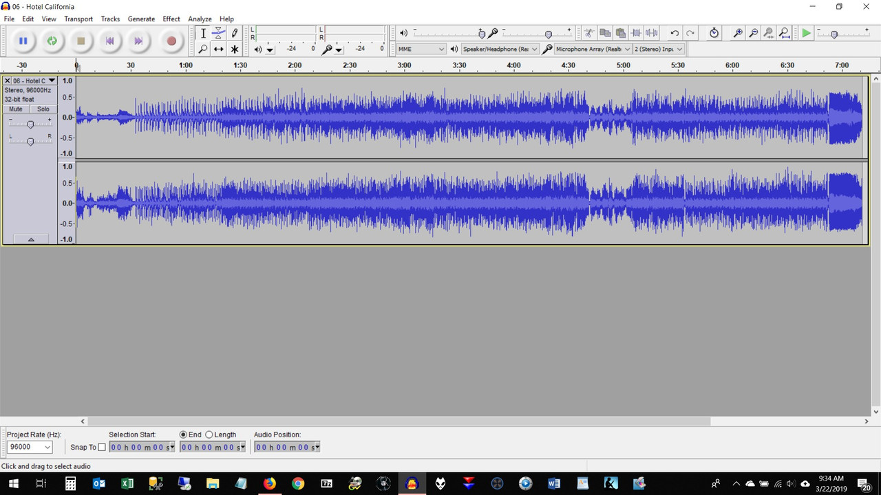Screen dimensions: 881x495
Task: Open the Effect menu
Action: pyautogui.click(x=171, y=19)
